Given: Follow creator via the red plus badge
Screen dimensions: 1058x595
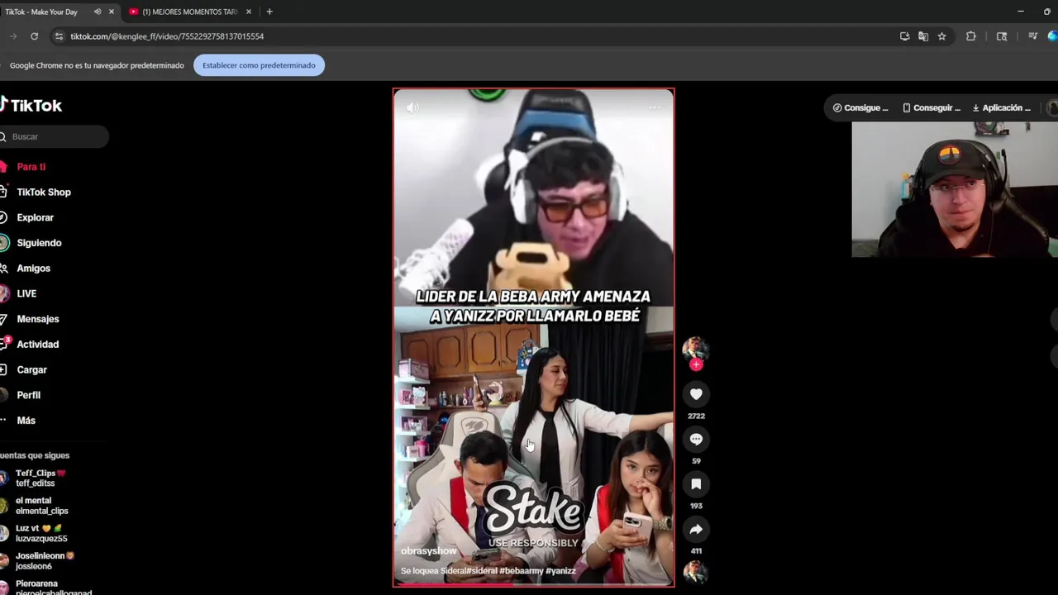Looking at the screenshot, I should (696, 364).
